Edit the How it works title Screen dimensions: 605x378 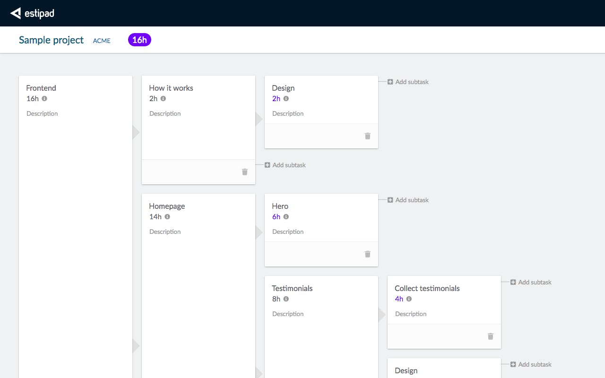[171, 88]
